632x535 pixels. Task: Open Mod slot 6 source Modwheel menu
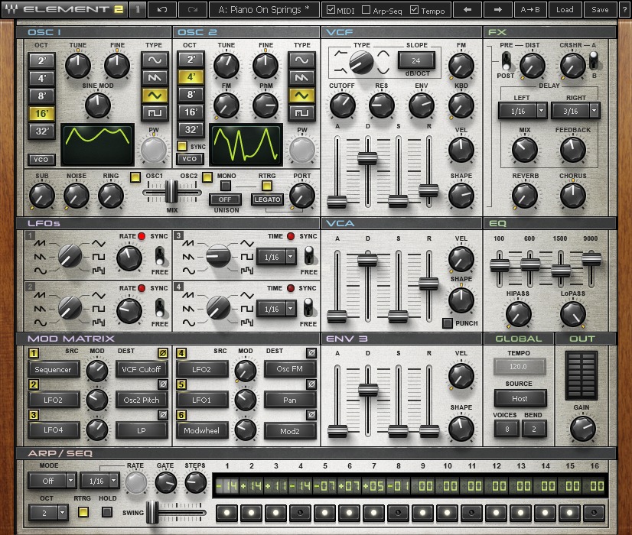(202, 431)
